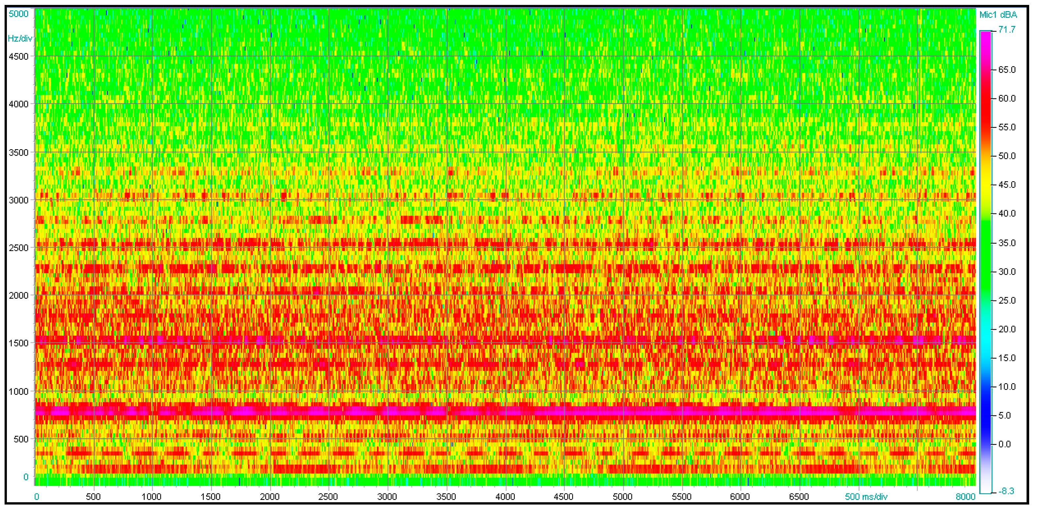Screen dimensions: 1038x515
Task: Click the 1500 Hz frequency axis tick label
Action: tap(19, 343)
